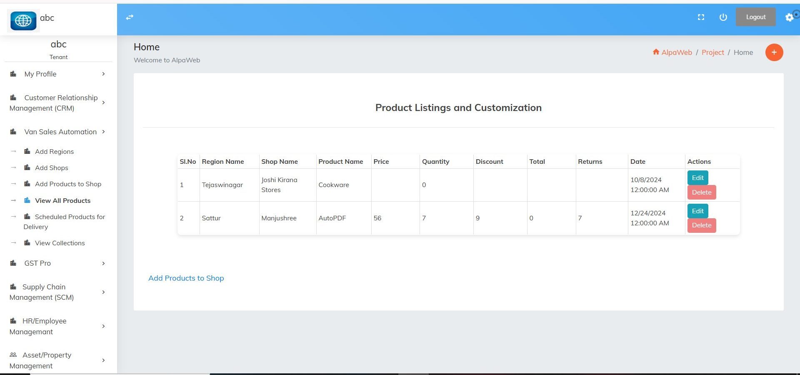Click the power icon in header
This screenshot has height=375, width=800.
point(723,17)
